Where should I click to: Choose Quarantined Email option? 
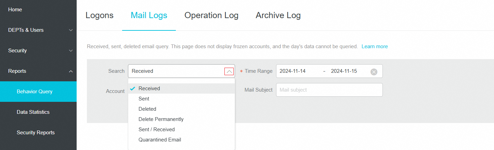pos(182,140)
